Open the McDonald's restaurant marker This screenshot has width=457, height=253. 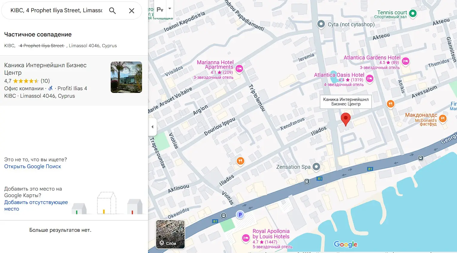(443, 119)
